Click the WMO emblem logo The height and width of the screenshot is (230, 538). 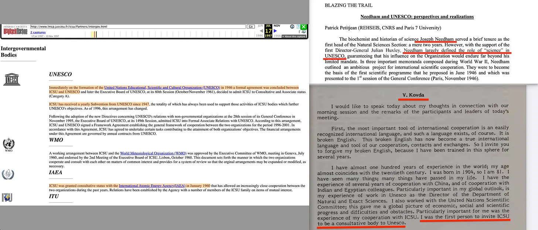(8, 144)
